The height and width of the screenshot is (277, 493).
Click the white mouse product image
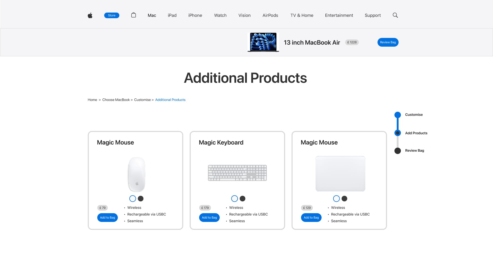click(x=137, y=175)
